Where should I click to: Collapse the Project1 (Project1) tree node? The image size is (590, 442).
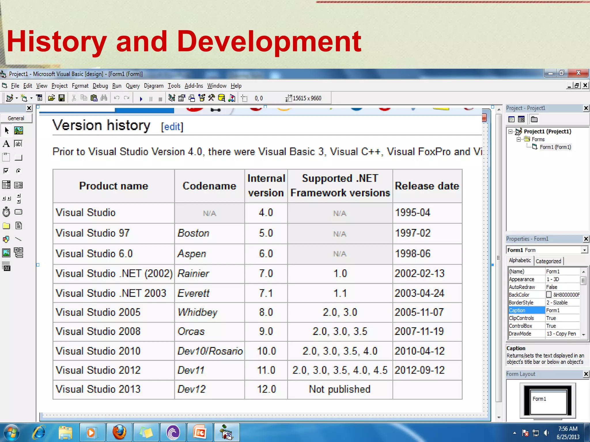point(510,132)
